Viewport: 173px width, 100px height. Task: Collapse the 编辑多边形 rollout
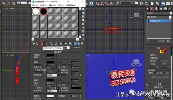[158, 87]
